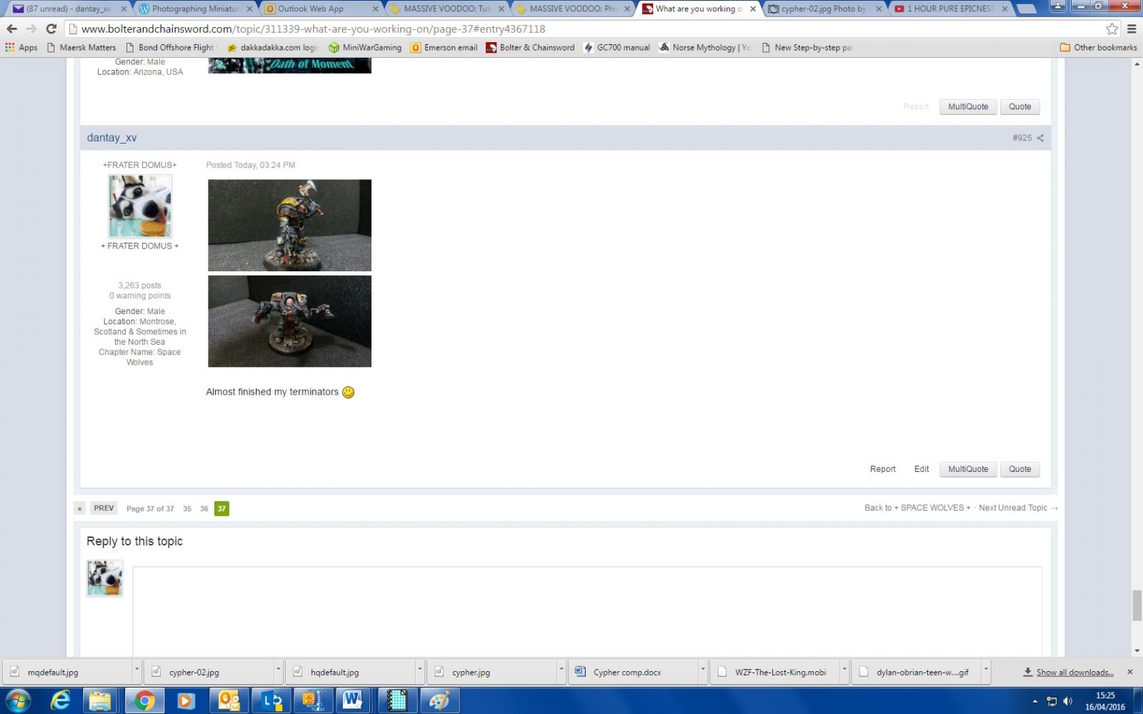Open dropdown arrow for cypher-02.jpg download
The image size is (1143, 714).
[278, 671]
